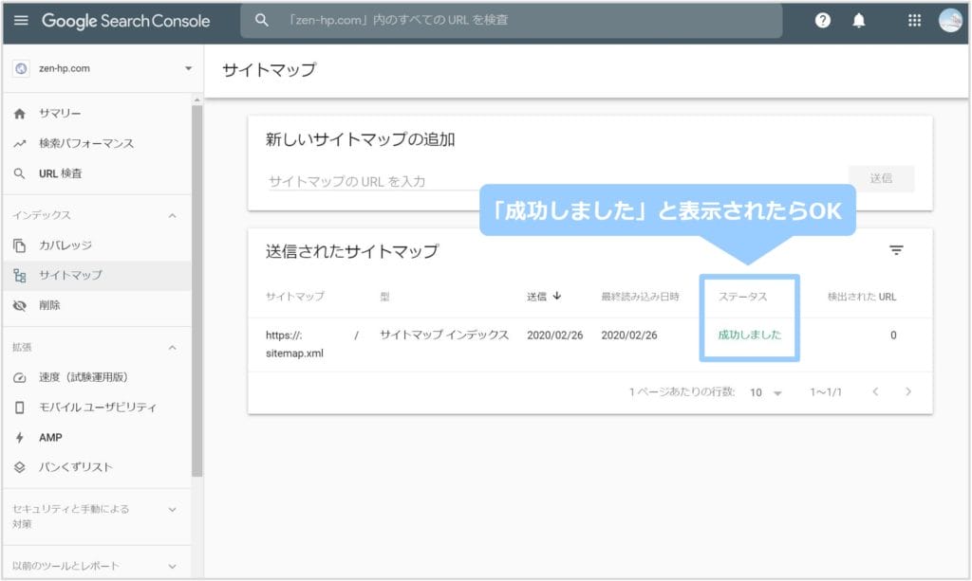Image resolution: width=972 pixels, height=581 pixels.
Task: Open the カバレッジ report
Action: (66, 245)
